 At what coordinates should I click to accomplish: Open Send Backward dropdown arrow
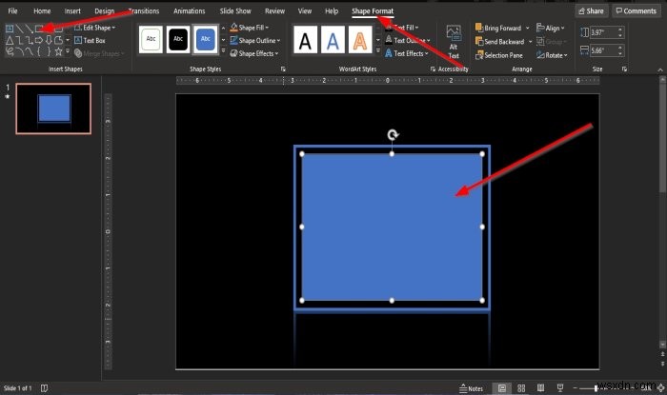[530, 42]
